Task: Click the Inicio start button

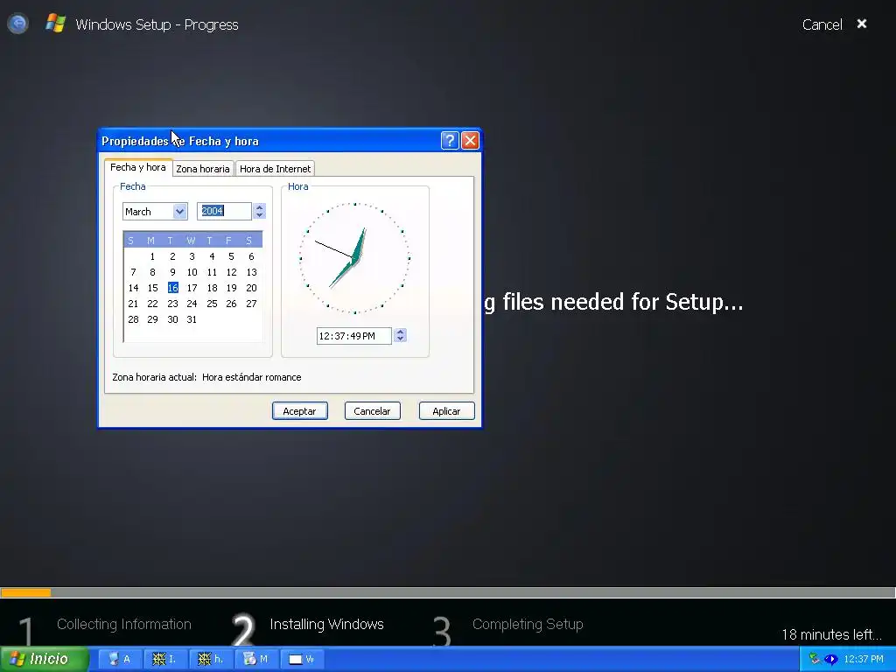Action: (x=45, y=659)
